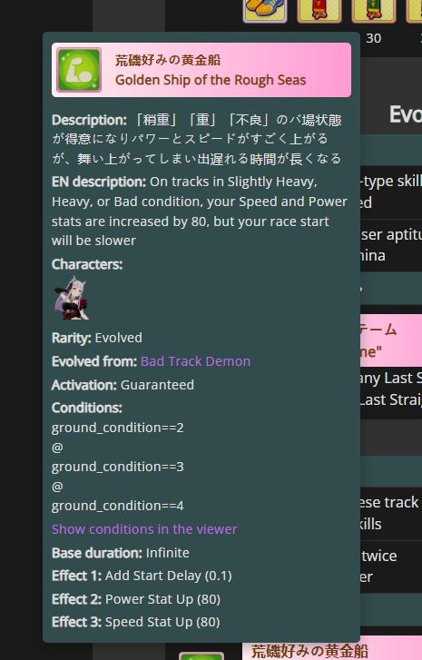
Task: Click the row mentioning ese track
Action: pos(391,513)
